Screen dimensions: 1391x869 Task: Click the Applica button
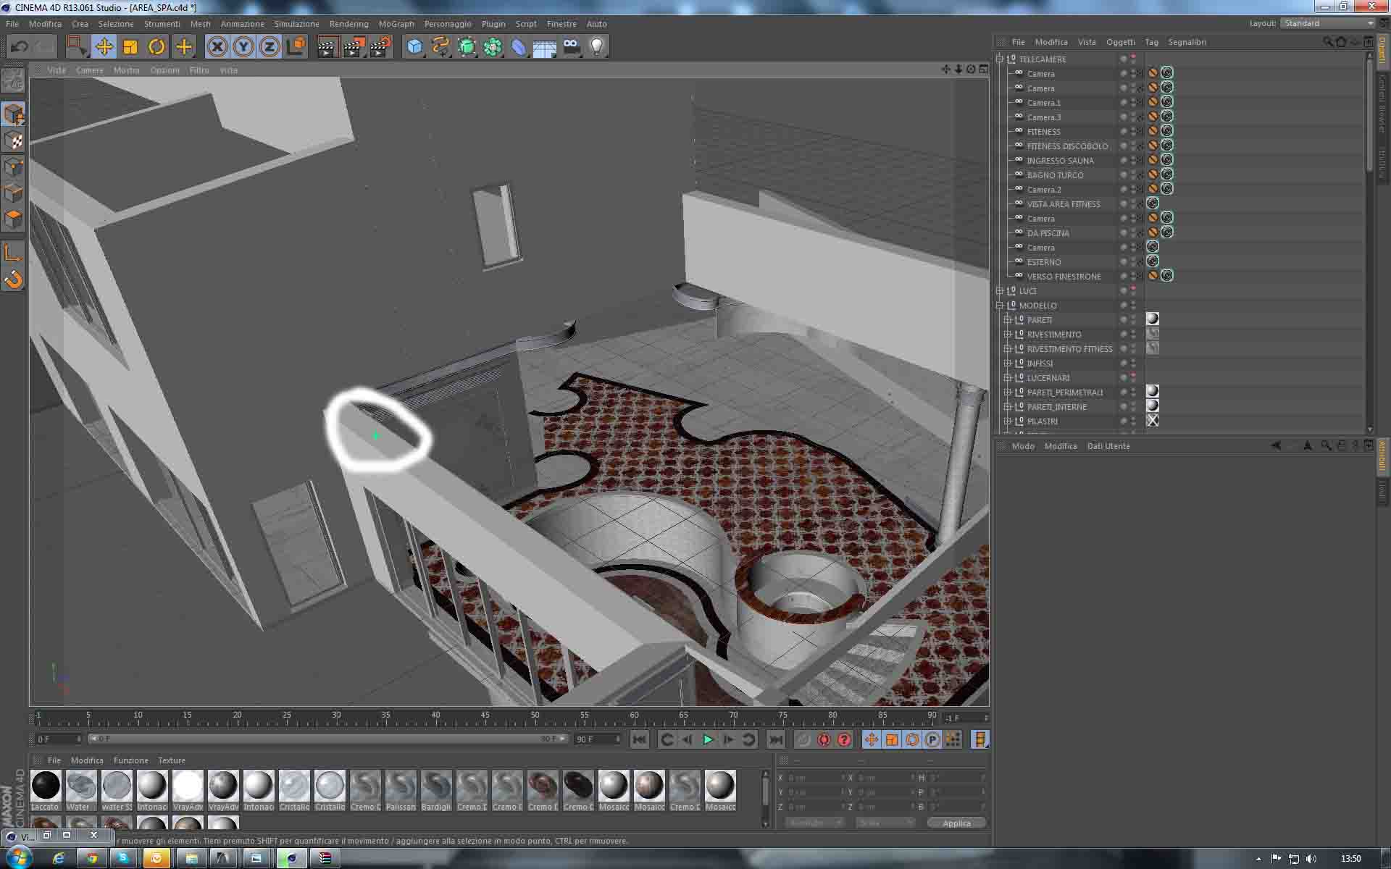pos(956,823)
